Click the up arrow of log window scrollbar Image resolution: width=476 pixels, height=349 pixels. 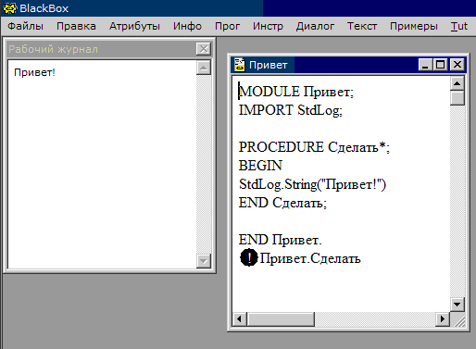(204, 68)
